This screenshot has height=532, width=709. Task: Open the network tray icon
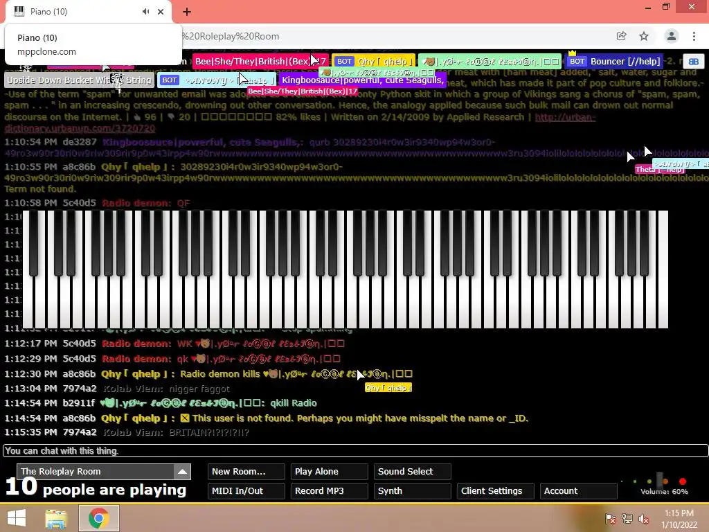coord(627,518)
